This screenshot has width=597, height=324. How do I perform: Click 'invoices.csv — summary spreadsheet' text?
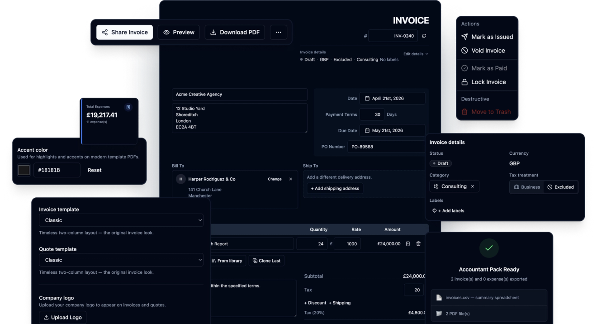(x=482, y=298)
